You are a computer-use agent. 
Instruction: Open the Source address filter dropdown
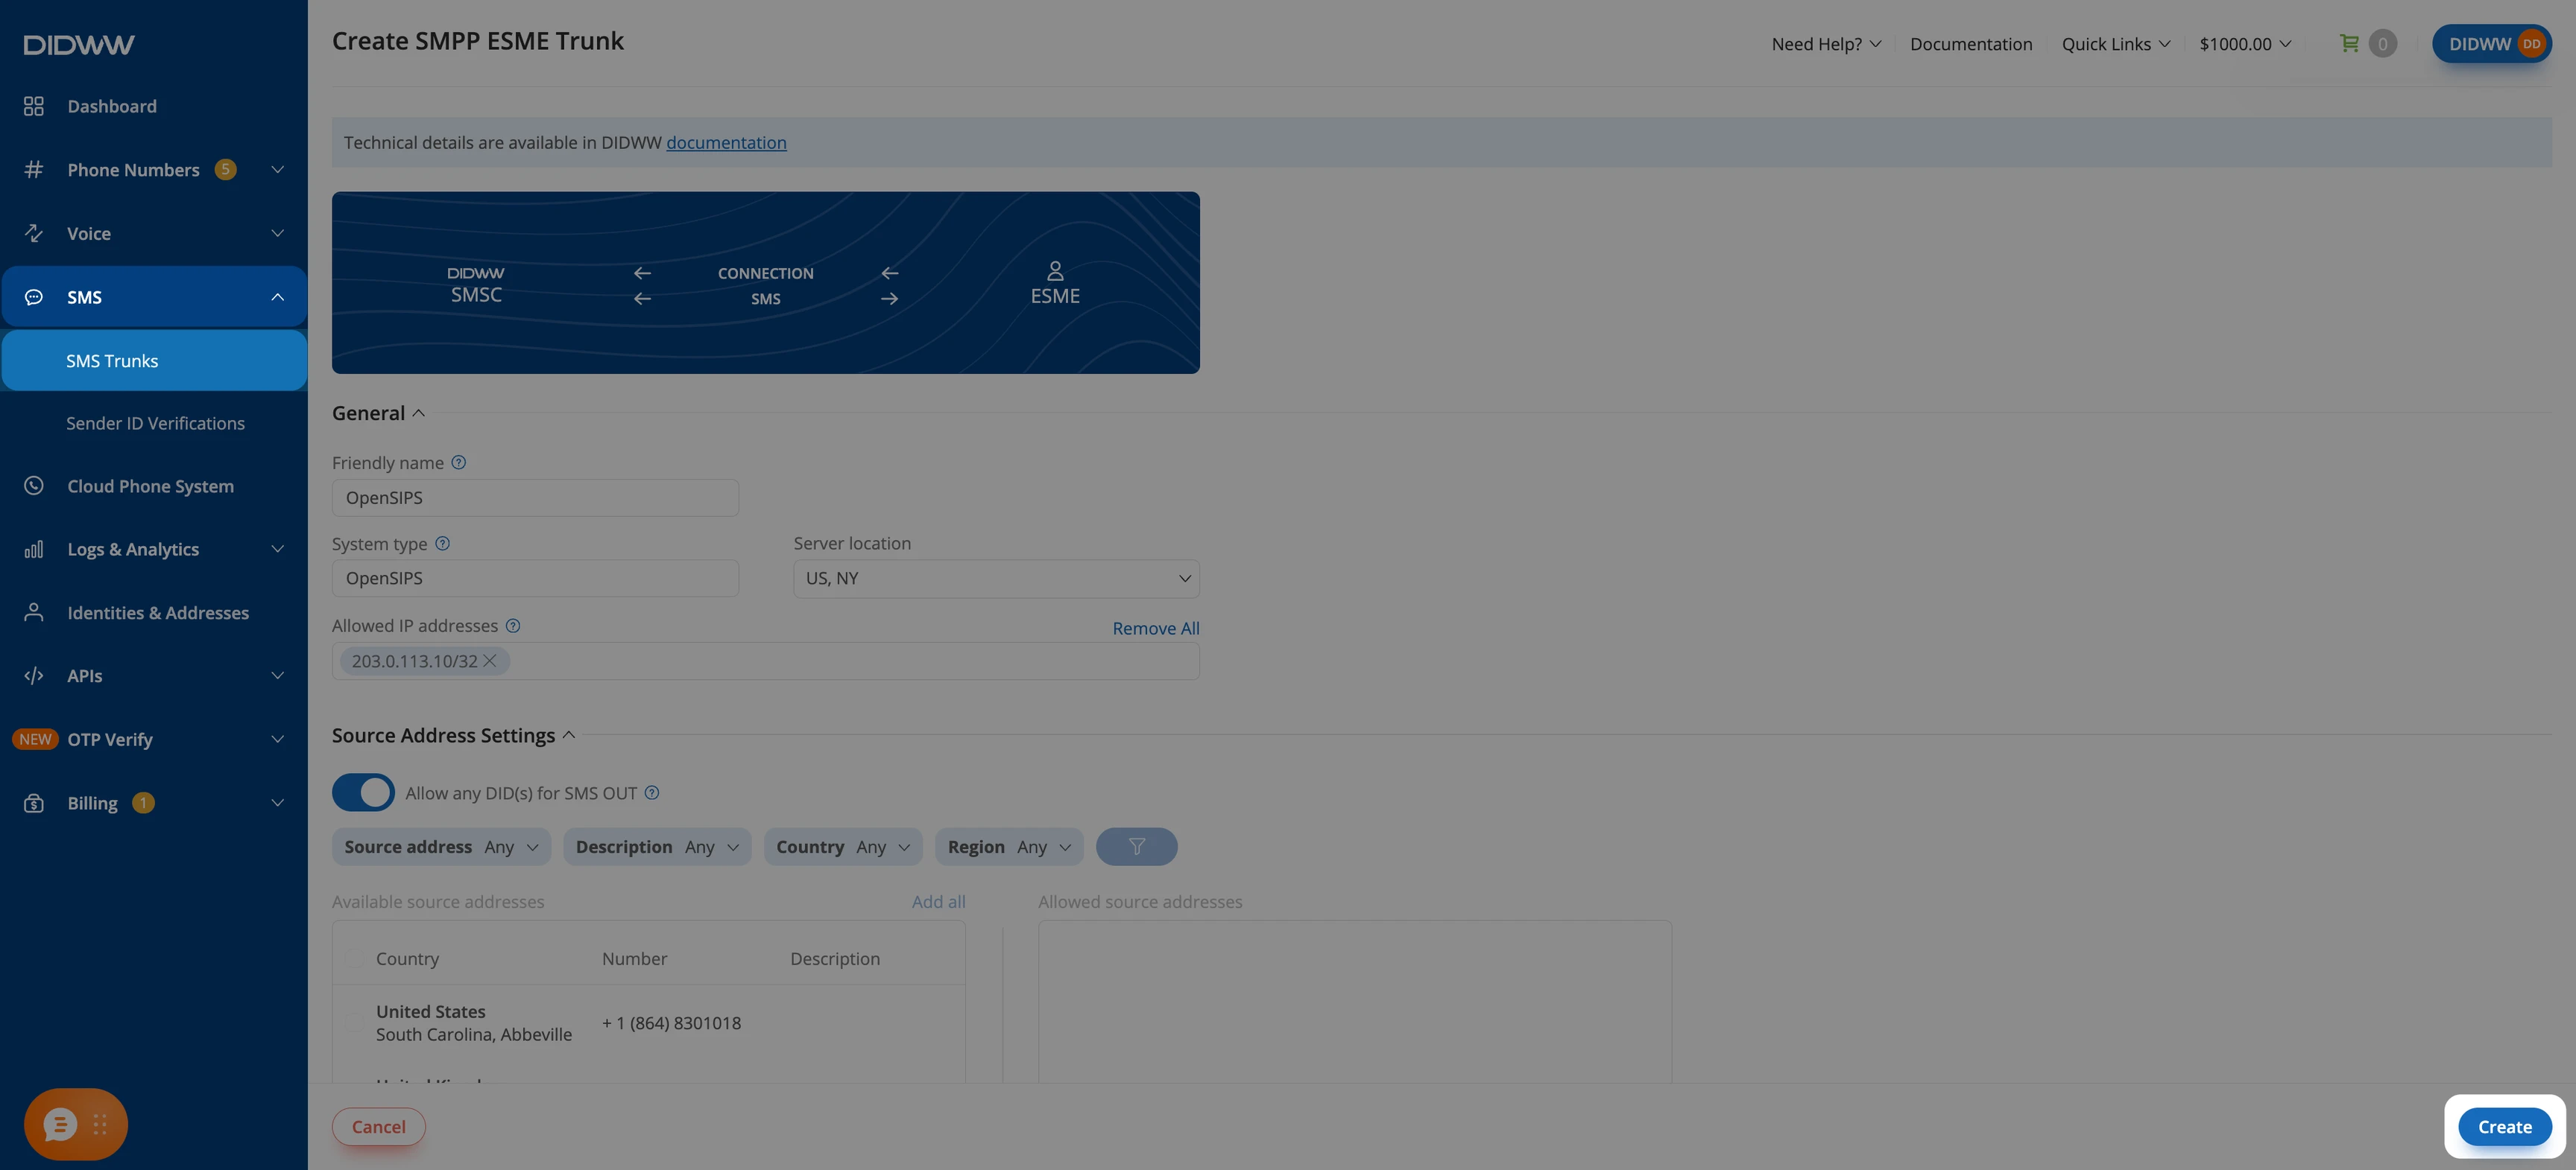pos(441,848)
